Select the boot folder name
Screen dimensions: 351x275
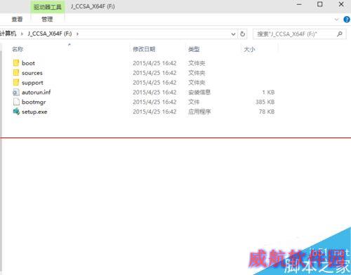pos(28,63)
